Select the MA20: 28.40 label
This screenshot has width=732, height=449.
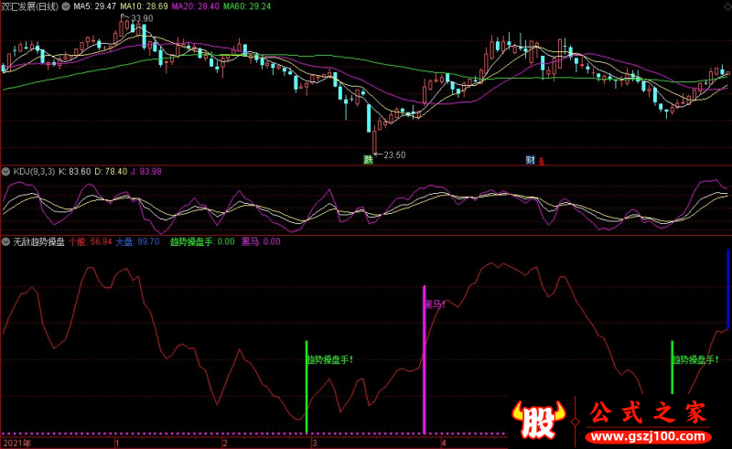(x=195, y=6)
